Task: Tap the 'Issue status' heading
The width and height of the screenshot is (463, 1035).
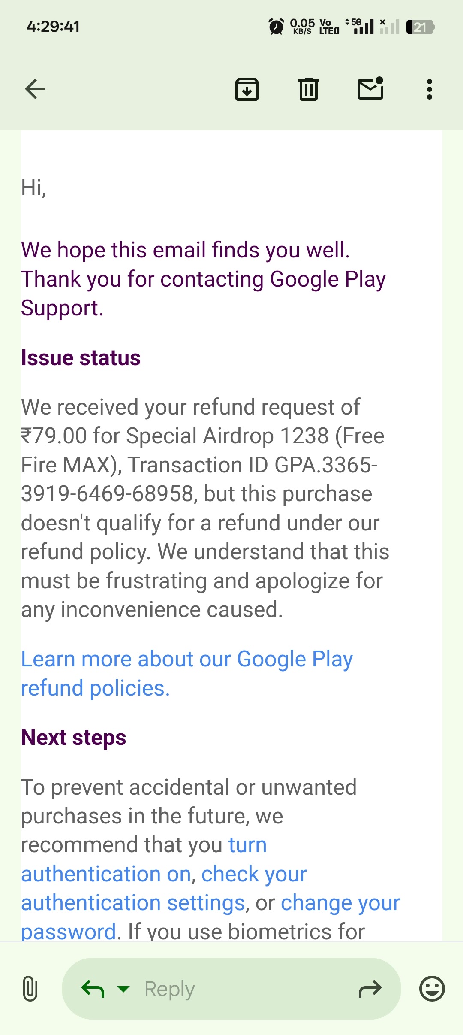Action: point(81,357)
